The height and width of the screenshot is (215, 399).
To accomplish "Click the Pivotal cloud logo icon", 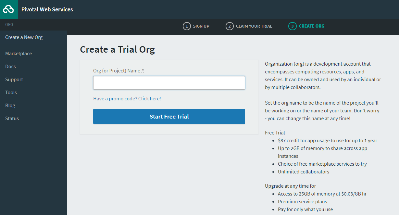I will [x=9, y=9].
